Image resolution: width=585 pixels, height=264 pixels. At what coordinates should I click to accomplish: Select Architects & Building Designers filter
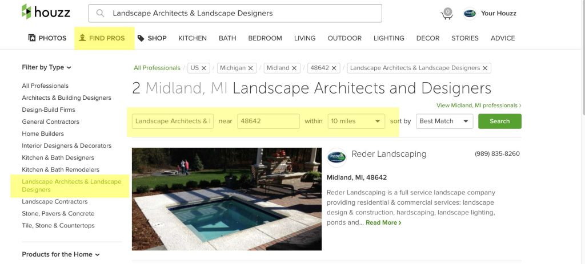[66, 98]
